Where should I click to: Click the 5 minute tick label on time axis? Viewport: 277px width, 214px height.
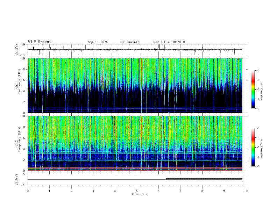[137, 191]
